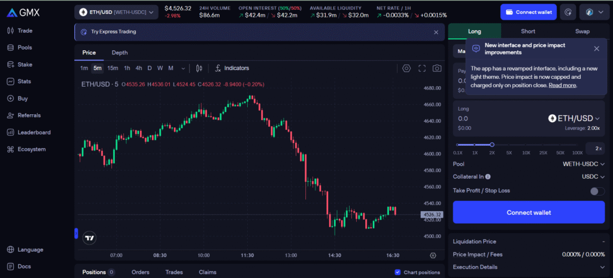
Task: Open the candlestick chart type icon
Action: pos(199,68)
